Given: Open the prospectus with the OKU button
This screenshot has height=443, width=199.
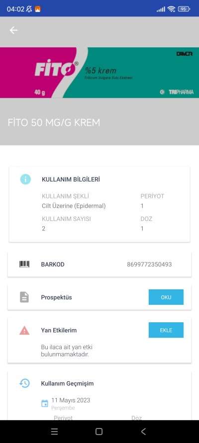Looking at the screenshot, I should tap(166, 297).
